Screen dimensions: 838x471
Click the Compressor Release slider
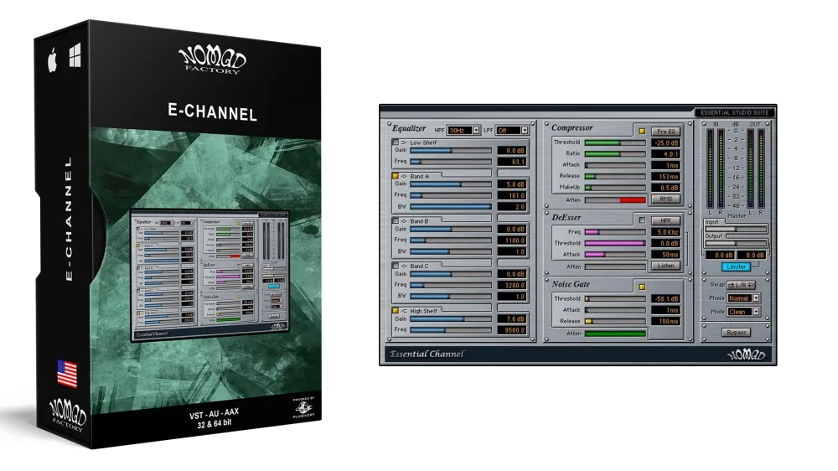coord(615,176)
